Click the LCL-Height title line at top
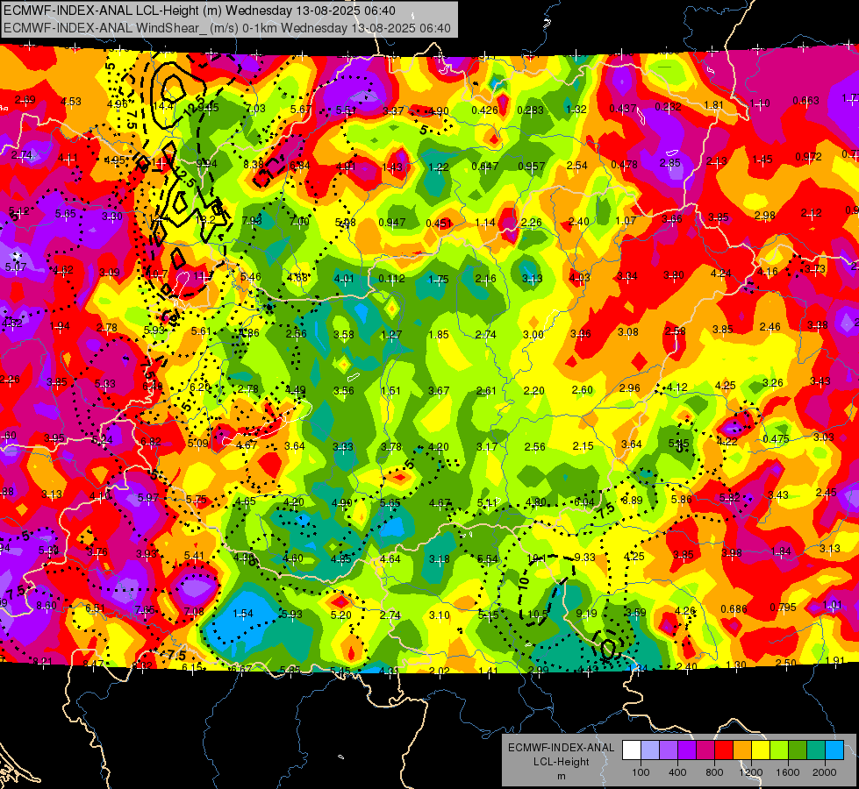 click(199, 11)
